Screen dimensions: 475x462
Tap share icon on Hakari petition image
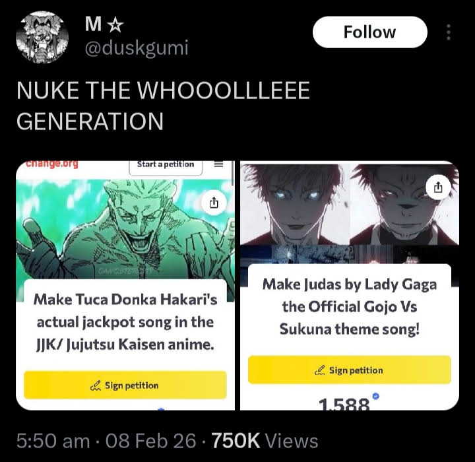[214, 203]
